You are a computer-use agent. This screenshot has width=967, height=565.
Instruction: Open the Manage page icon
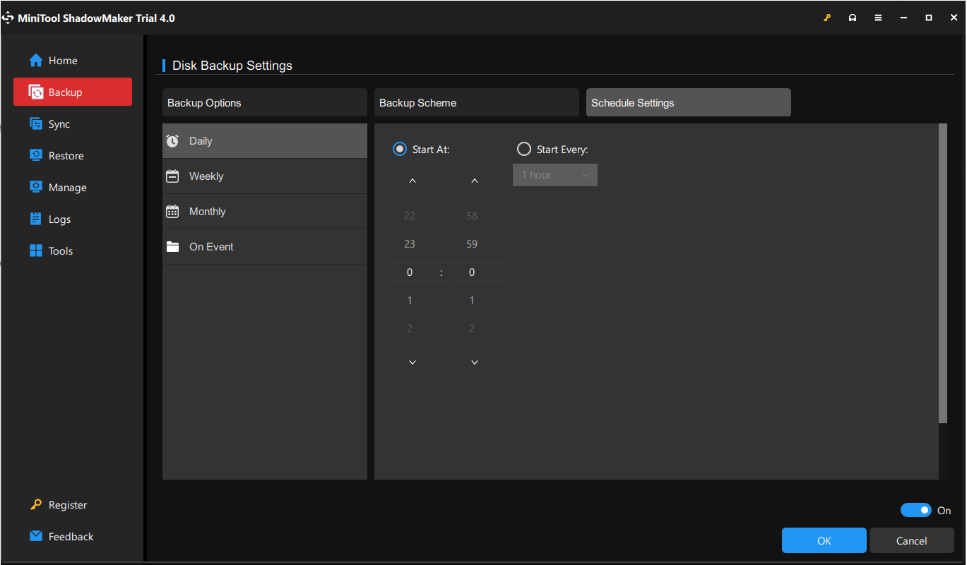coord(36,188)
